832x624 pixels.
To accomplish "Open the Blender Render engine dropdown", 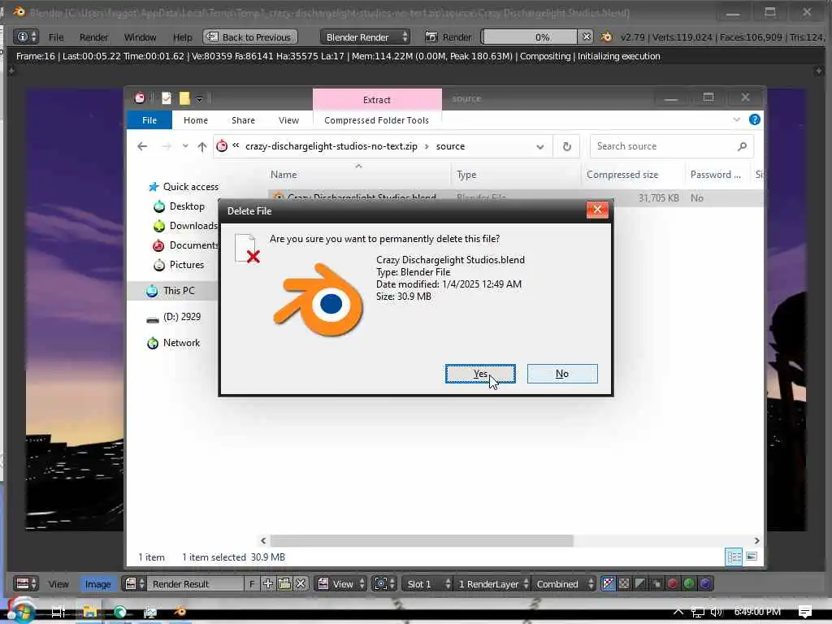I will click(x=366, y=37).
